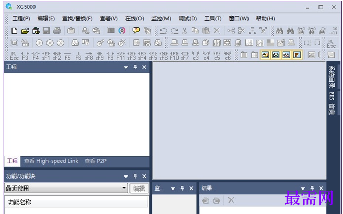Close the 工程 panel
This screenshot has width=343, height=214.
[144, 67]
